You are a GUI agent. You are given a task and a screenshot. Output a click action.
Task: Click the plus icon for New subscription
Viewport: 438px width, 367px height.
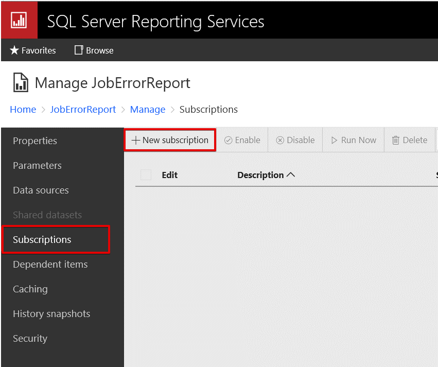point(136,140)
